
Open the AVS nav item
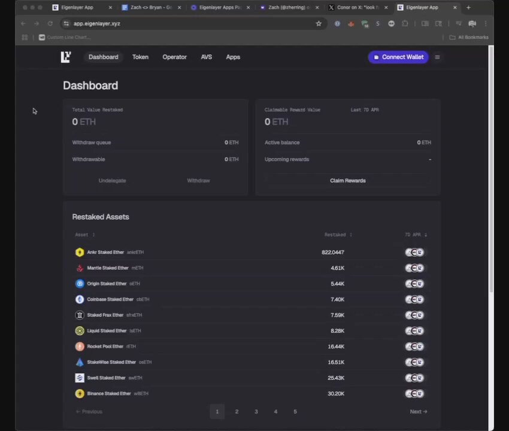tap(207, 57)
